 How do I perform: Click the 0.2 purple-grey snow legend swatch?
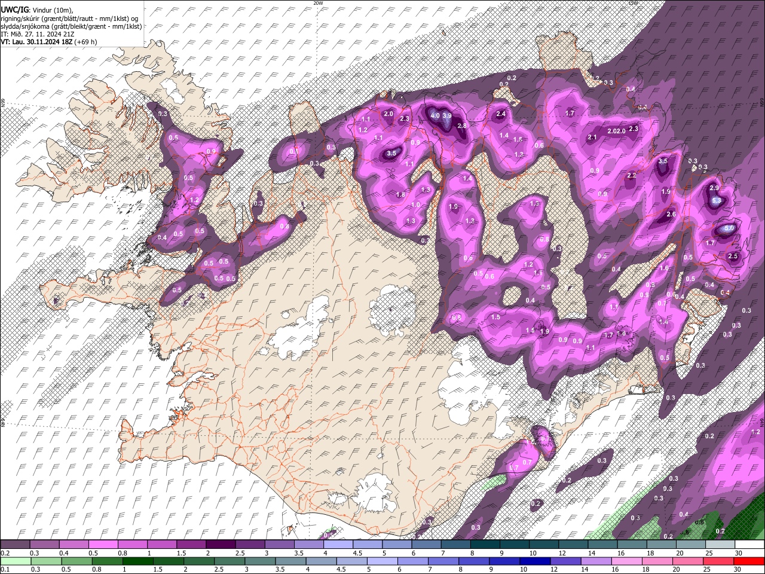15,544
